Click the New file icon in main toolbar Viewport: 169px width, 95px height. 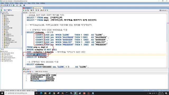1,5
